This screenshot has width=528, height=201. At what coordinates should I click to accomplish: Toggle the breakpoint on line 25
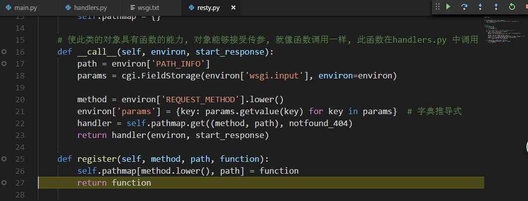click(x=4, y=159)
